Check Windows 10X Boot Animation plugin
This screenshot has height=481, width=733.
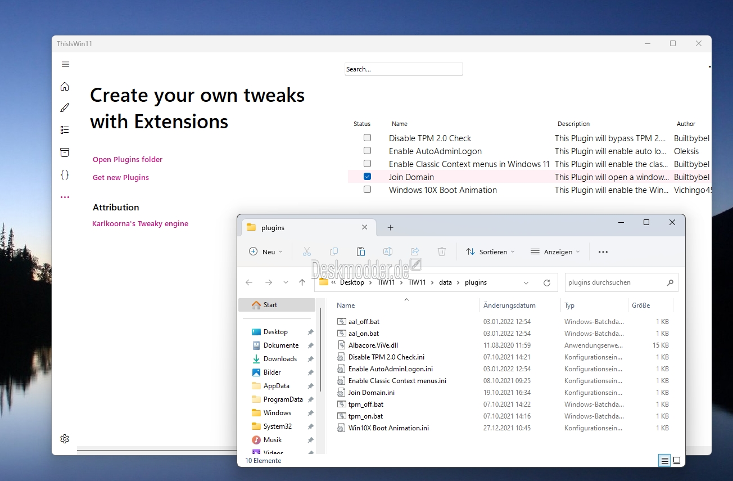[367, 190]
